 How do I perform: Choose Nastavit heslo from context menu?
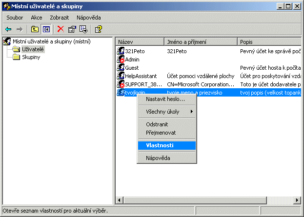[x=165, y=99]
